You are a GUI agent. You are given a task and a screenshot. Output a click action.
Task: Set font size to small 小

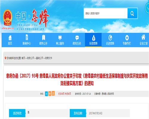pyautogui.click(x=46, y=94)
